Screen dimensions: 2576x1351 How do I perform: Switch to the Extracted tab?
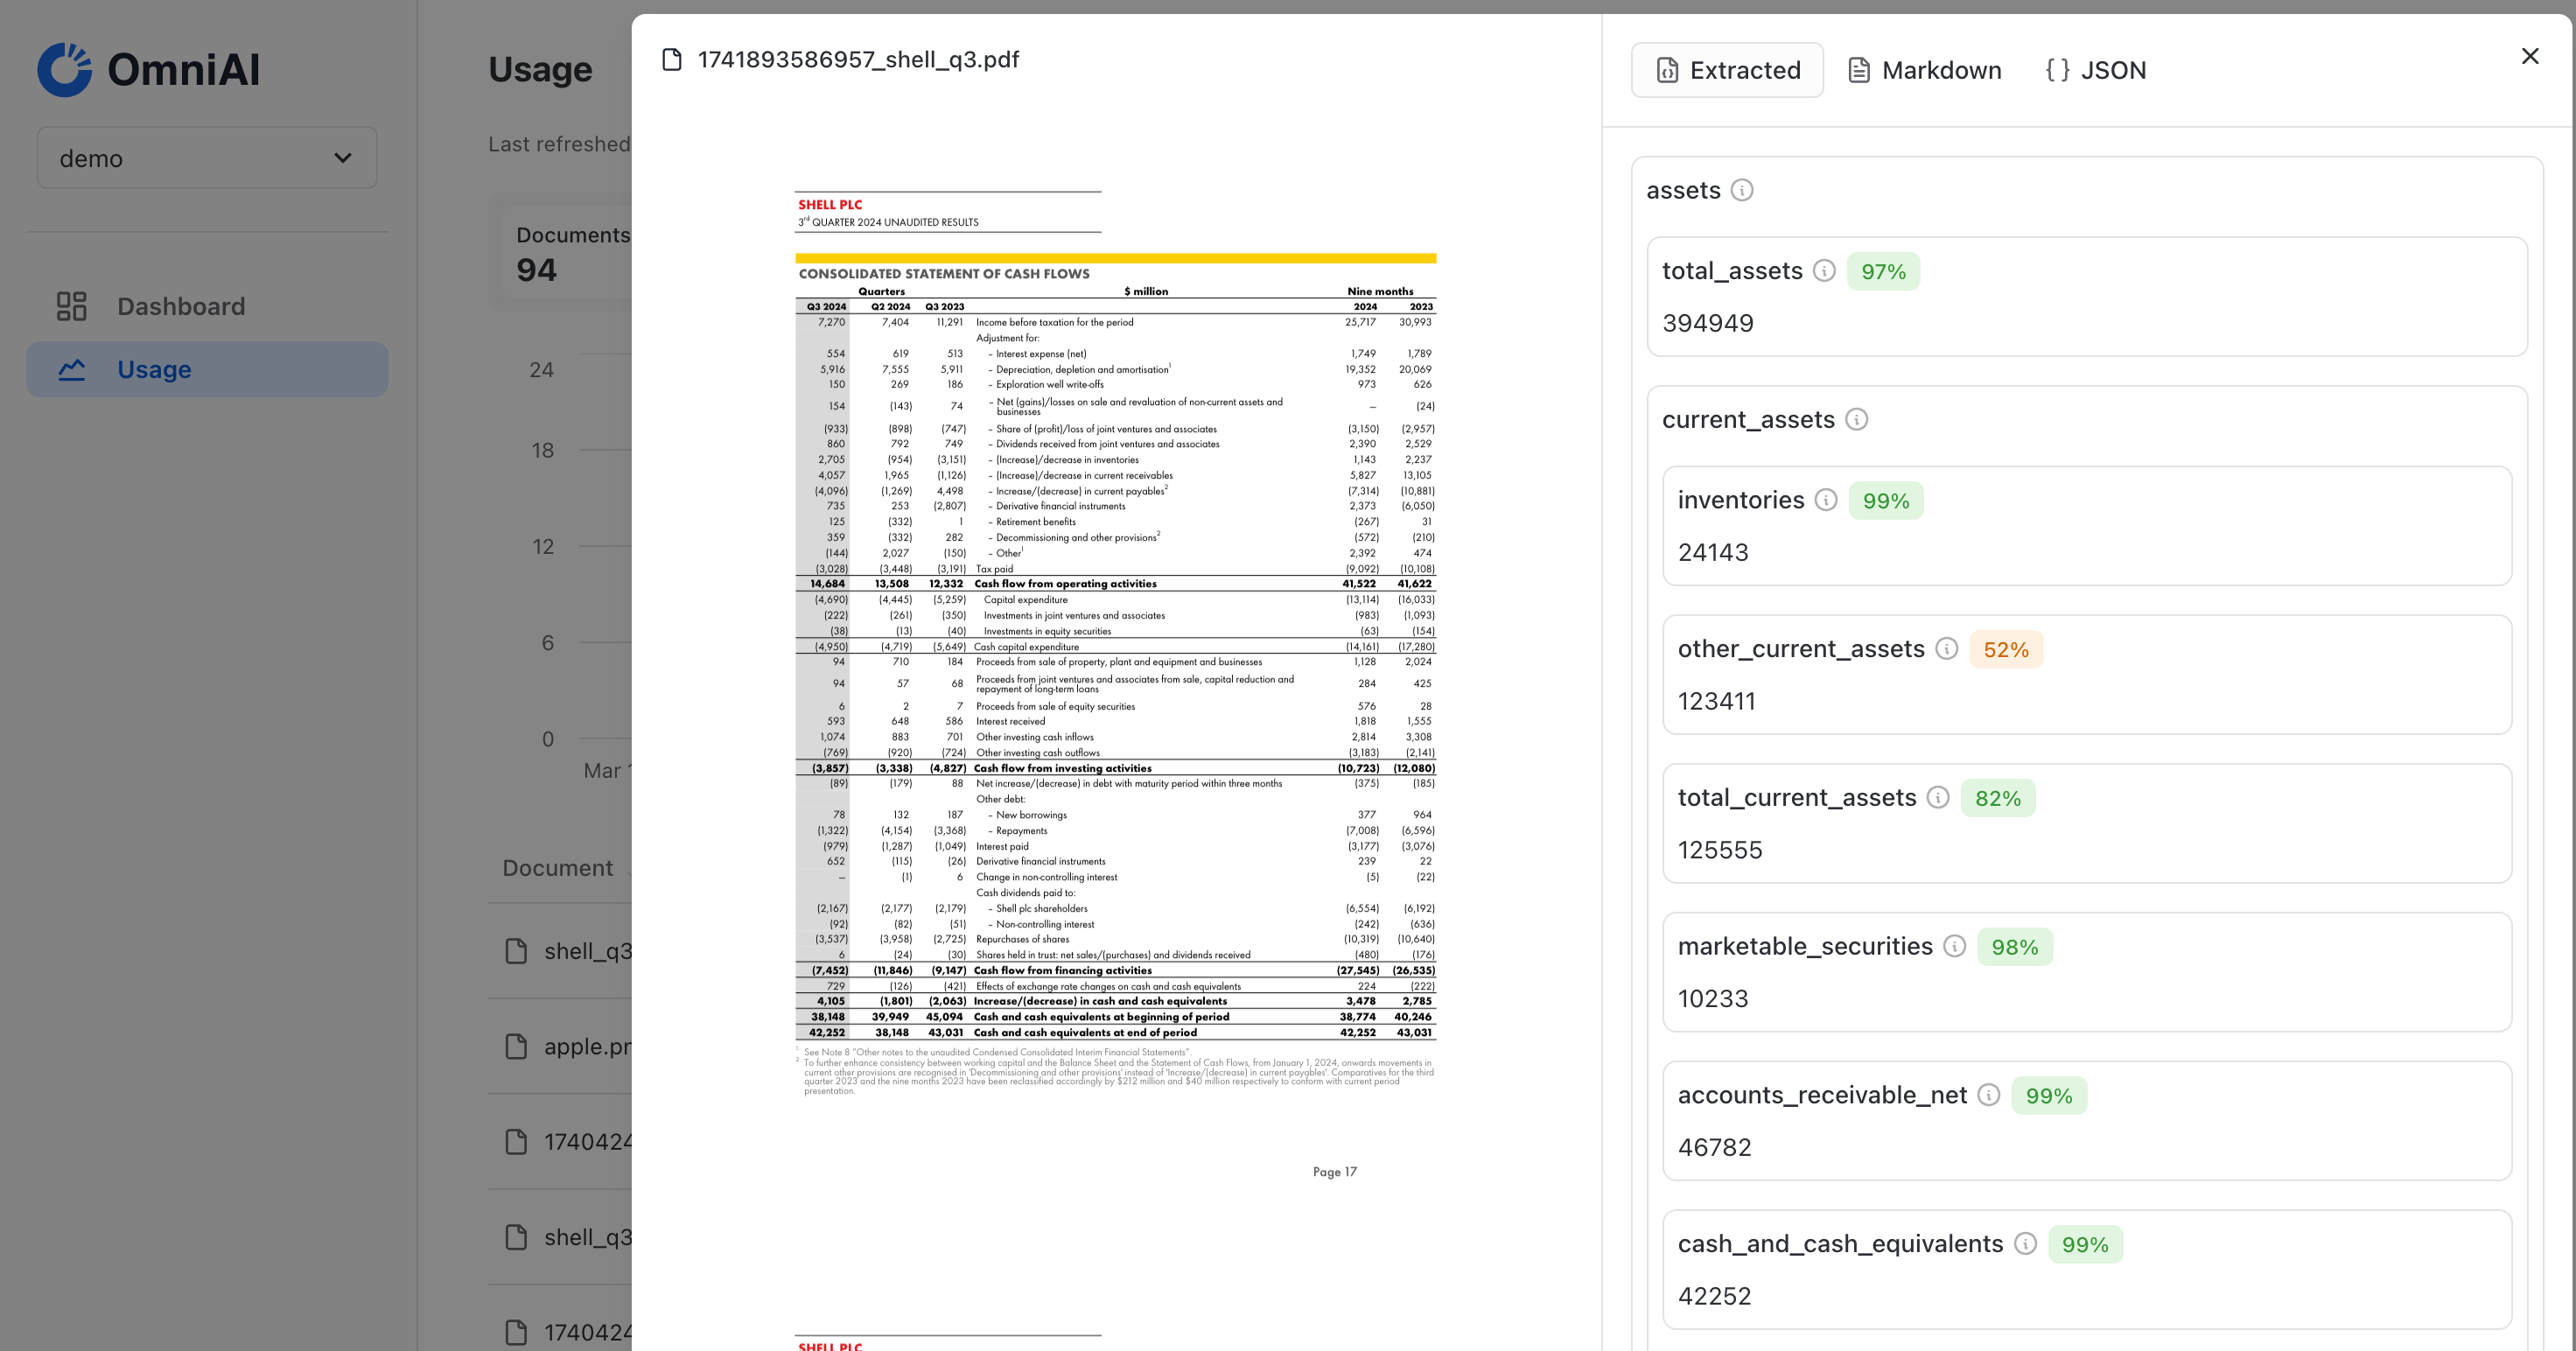(1727, 70)
